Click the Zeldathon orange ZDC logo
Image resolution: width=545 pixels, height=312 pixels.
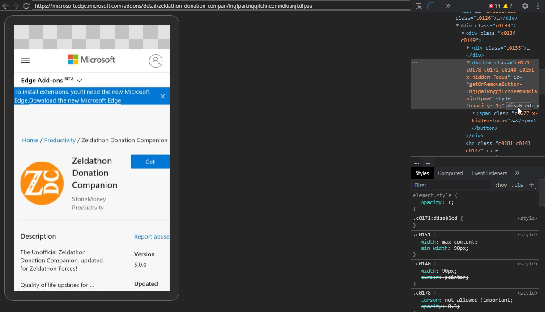42,184
